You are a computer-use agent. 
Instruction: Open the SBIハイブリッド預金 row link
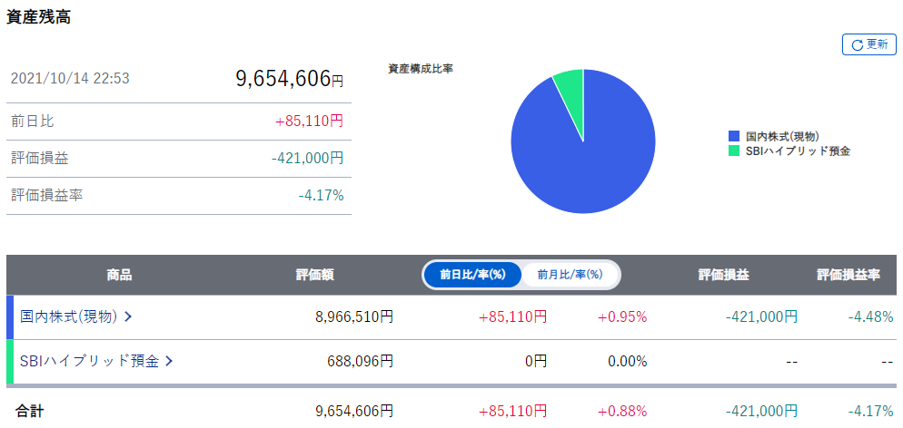89,361
